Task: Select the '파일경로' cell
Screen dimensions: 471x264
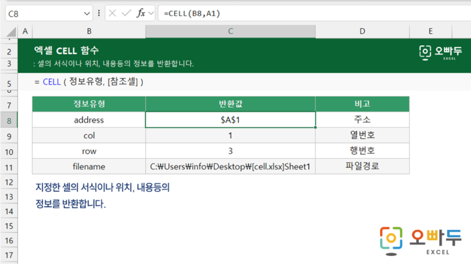Action: 362,166
